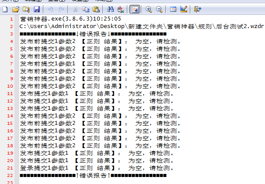Click line number 15 in the margin
The width and height of the screenshot is (265, 184).
tap(10, 123)
